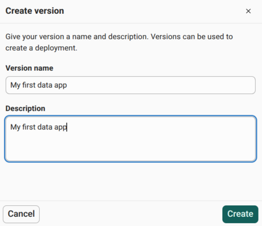
Task: Click the 'Create version' dialog title
Action: point(35,11)
